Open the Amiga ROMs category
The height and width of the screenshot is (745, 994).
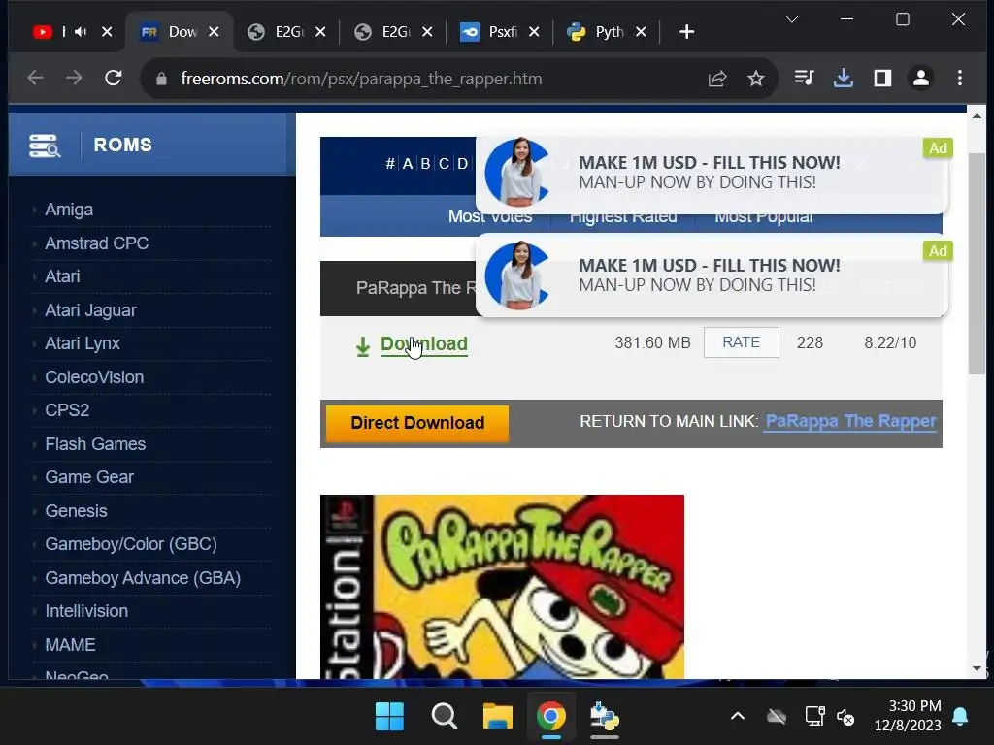pyautogui.click(x=69, y=210)
